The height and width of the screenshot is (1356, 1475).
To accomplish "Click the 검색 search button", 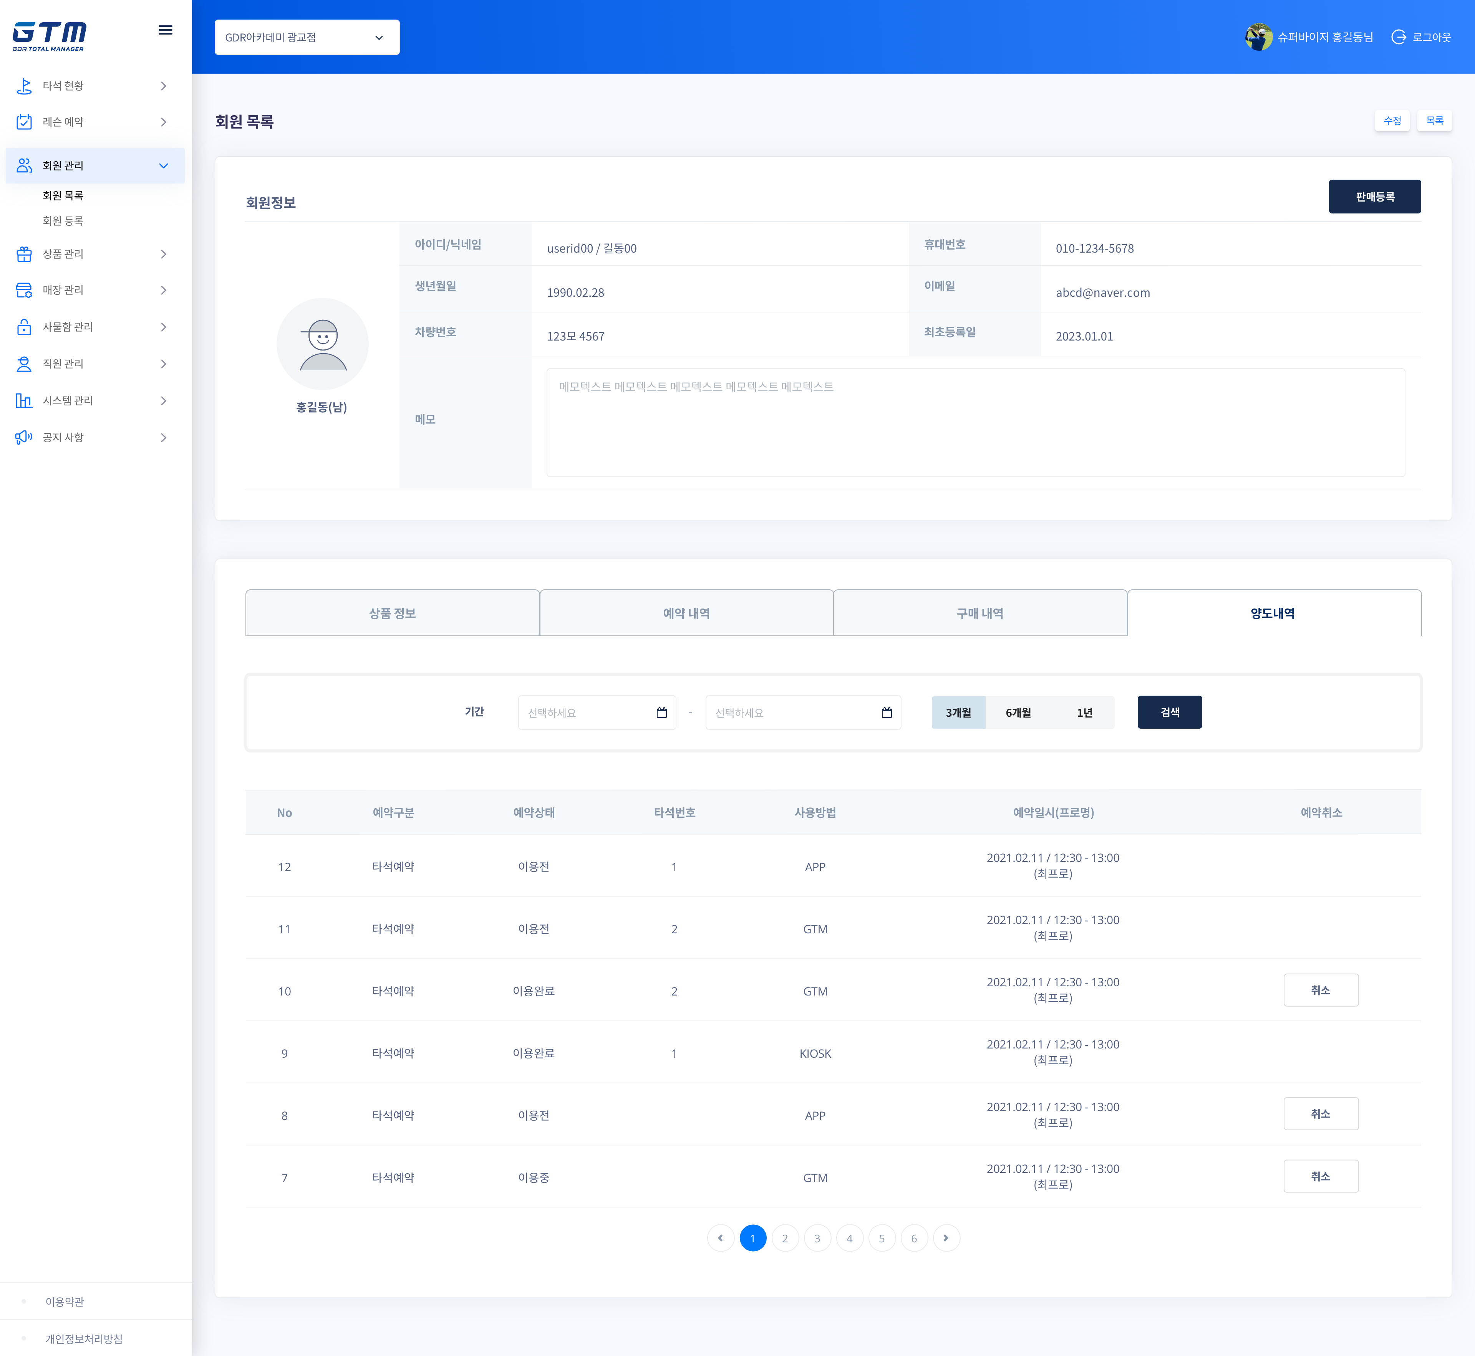I will [1169, 713].
